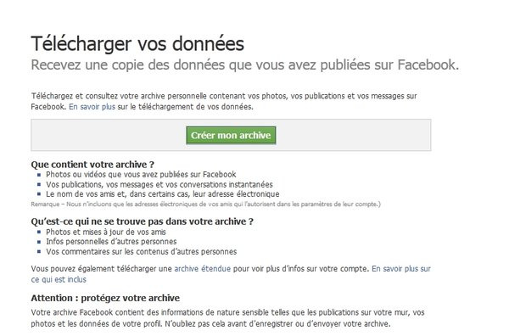
Task: Click the subtitle Recevez une copie des données
Action: click(x=245, y=65)
